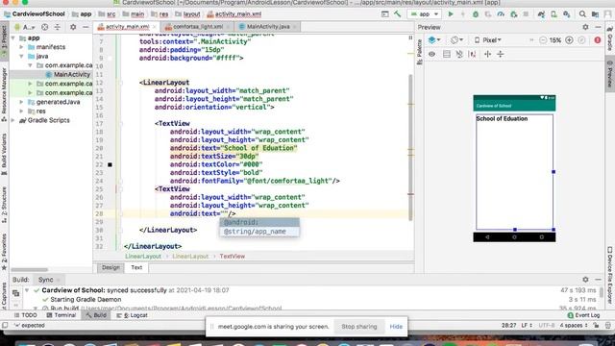Click Hide link in sharing bar
This screenshot has height=346, width=615.
click(x=396, y=327)
